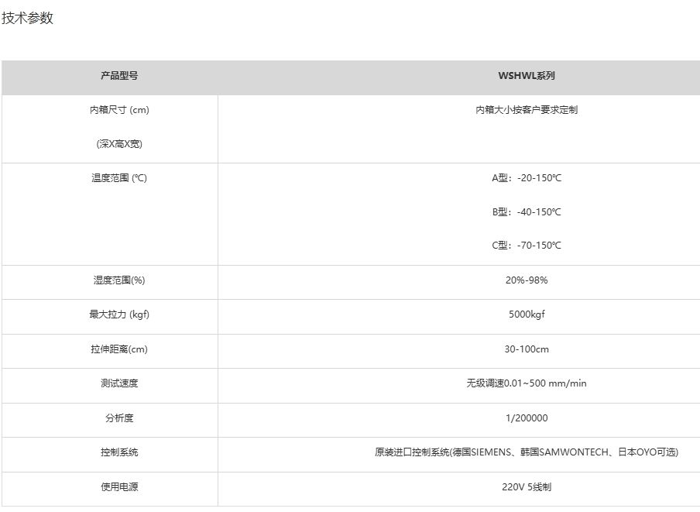Click the A型 -20-150℃ value

pos(526,178)
